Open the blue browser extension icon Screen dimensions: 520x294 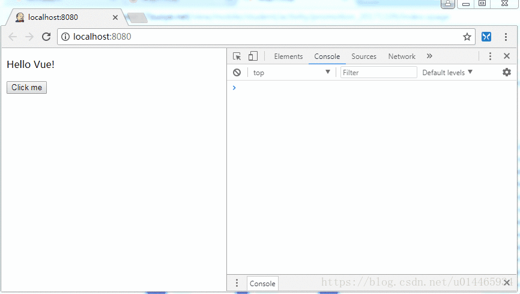point(486,37)
